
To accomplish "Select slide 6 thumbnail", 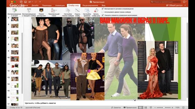I will tap(15, 32).
